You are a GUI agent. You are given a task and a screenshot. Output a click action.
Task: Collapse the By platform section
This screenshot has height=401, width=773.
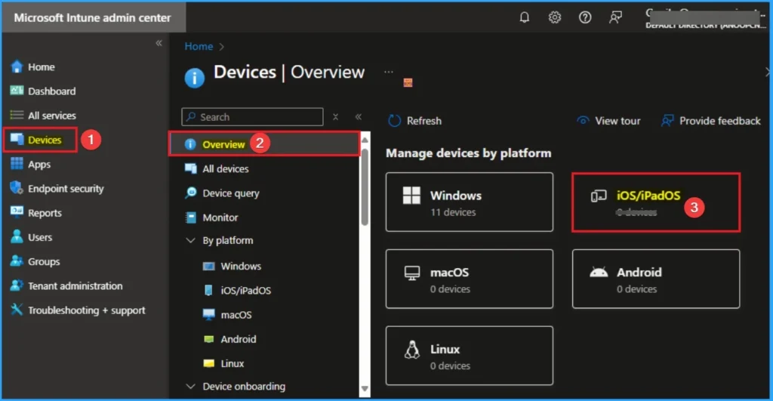click(x=190, y=241)
